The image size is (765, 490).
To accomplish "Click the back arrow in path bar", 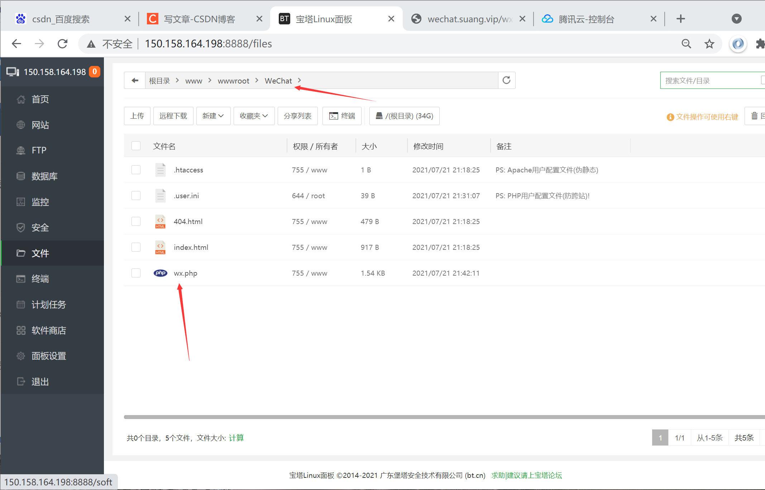I will (x=135, y=80).
